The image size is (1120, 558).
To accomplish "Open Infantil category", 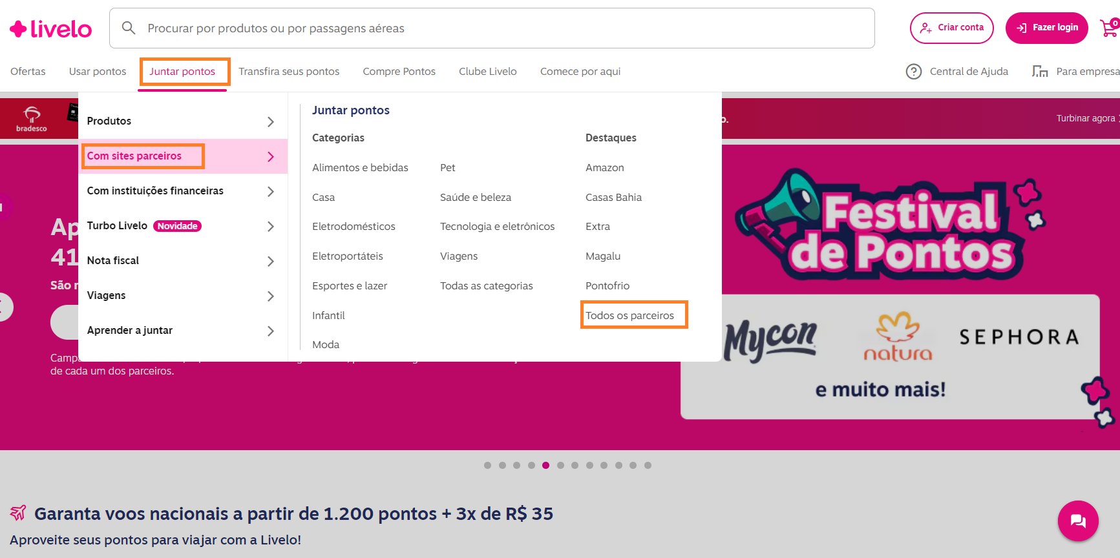I will point(328,315).
